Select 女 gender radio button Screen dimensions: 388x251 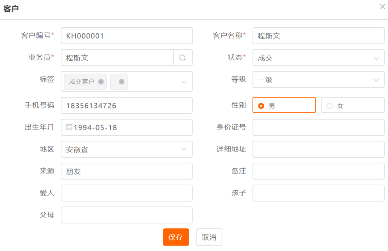329,106
